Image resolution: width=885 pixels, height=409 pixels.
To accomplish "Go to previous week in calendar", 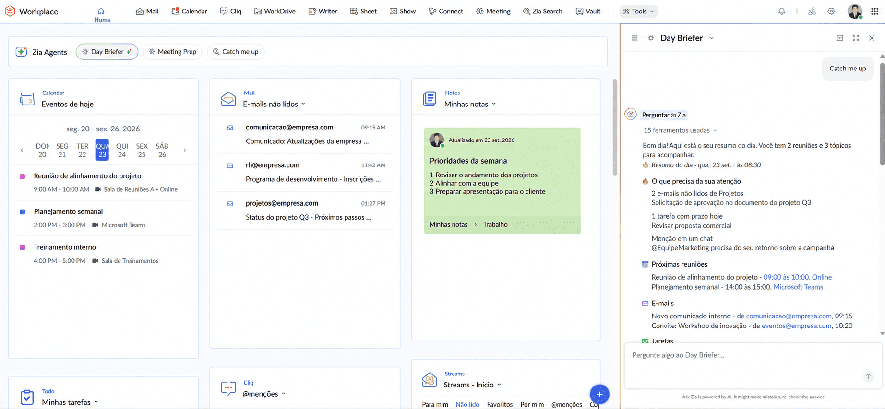I will click(x=22, y=150).
